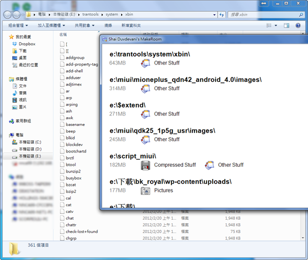Select the add-shell file icon

click(x=62, y=71)
